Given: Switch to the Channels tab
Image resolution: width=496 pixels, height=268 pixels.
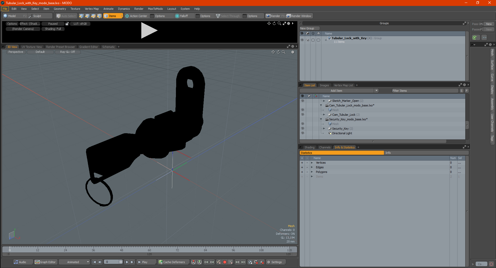Looking at the screenshot, I should click(x=325, y=147).
